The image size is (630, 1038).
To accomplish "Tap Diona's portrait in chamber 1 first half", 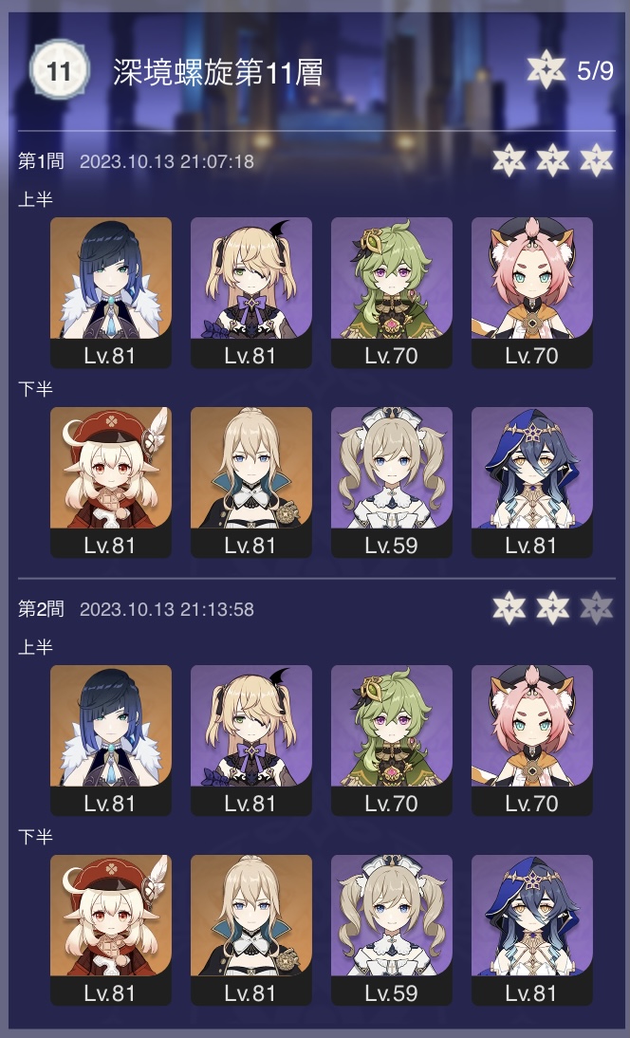I will click(x=531, y=292).
